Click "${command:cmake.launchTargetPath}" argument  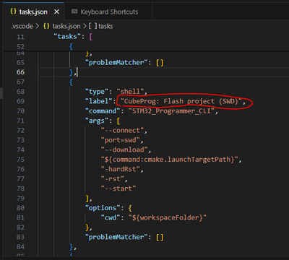(170, 160)
